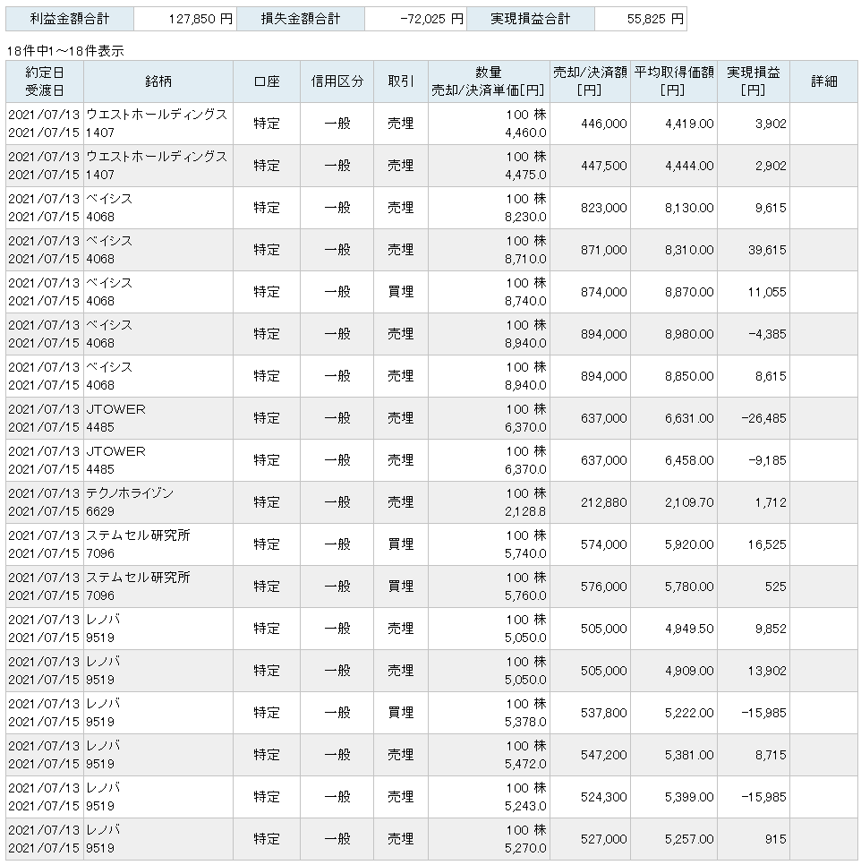The width and height of the screenshot is (861, 865).
Task: Click the average cost 4,949.50
Action: pyautogui.click(x=689, y=629)
